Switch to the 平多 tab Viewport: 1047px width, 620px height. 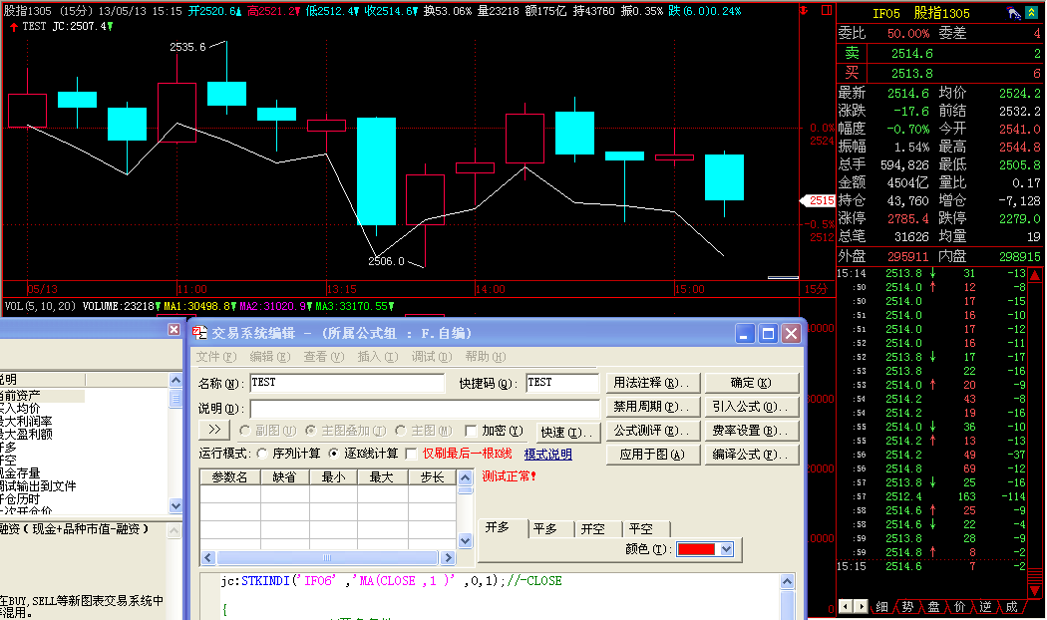point(545,528)
